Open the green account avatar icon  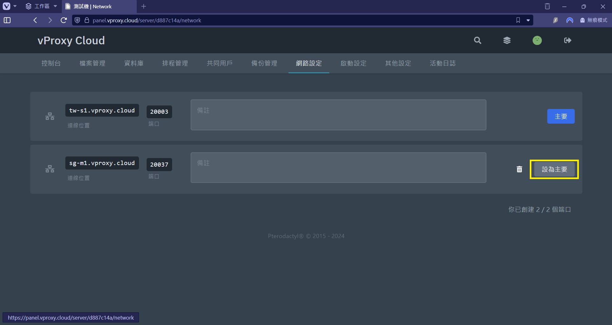(x=537, y=40)
